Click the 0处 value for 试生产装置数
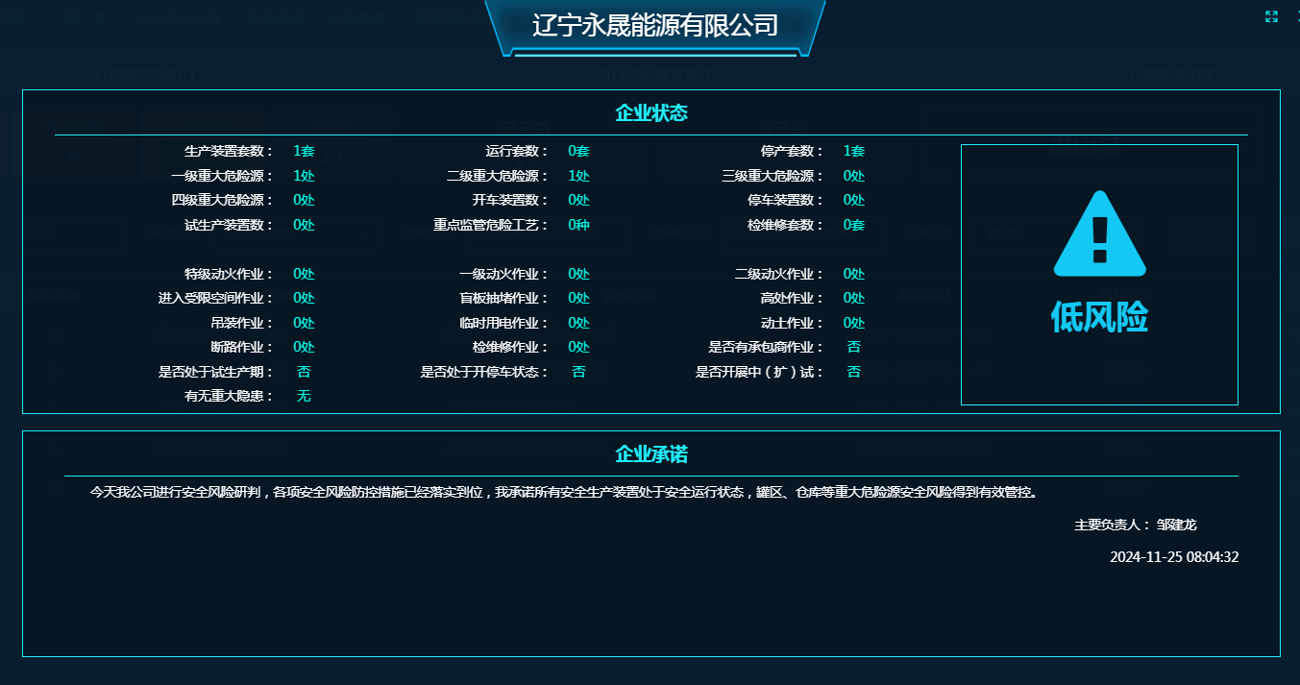The width and height of the screenshot is (1300, 685). point(304,225)
